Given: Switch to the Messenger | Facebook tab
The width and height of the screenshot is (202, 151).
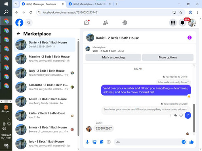Looking at the screenshot, I should [43, 4].
